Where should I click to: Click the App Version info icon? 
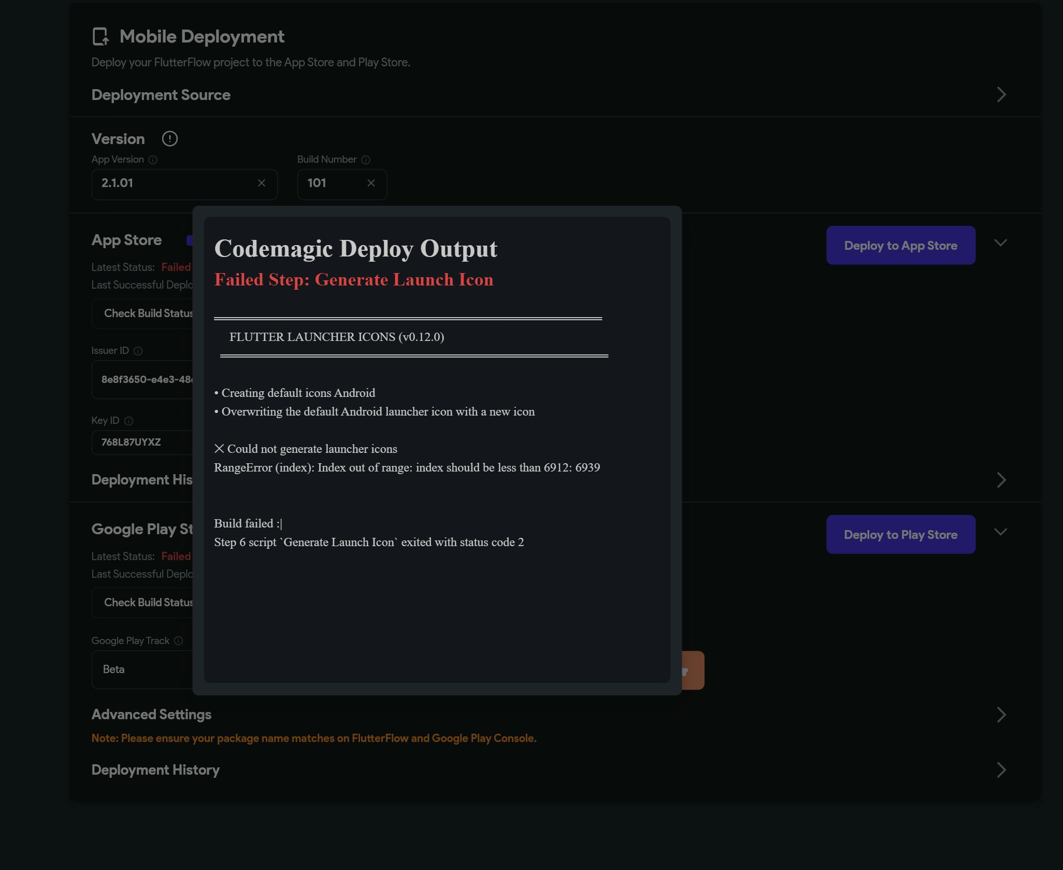pos(153,160)
